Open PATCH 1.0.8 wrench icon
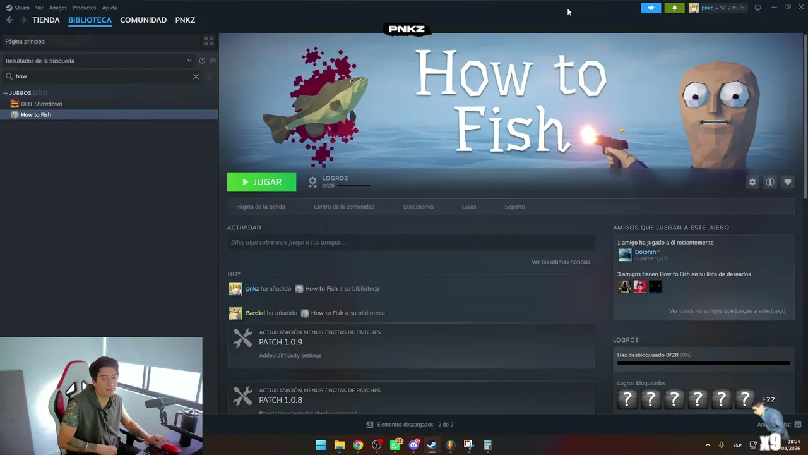The height and width of the screenshot is (455, 808). point(242,396)
